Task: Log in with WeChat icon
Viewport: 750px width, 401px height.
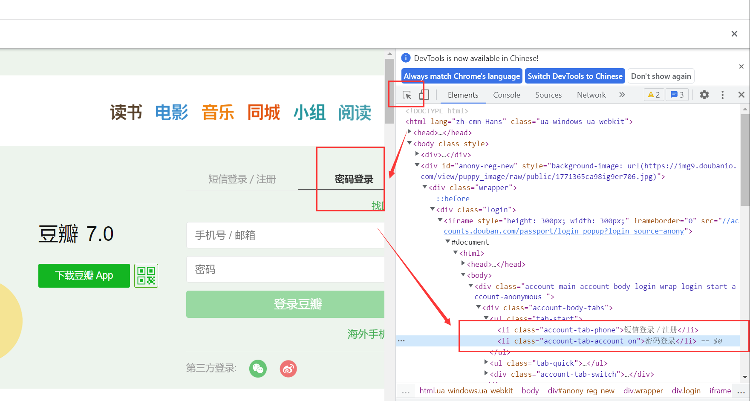Action: tap(258, 369)
